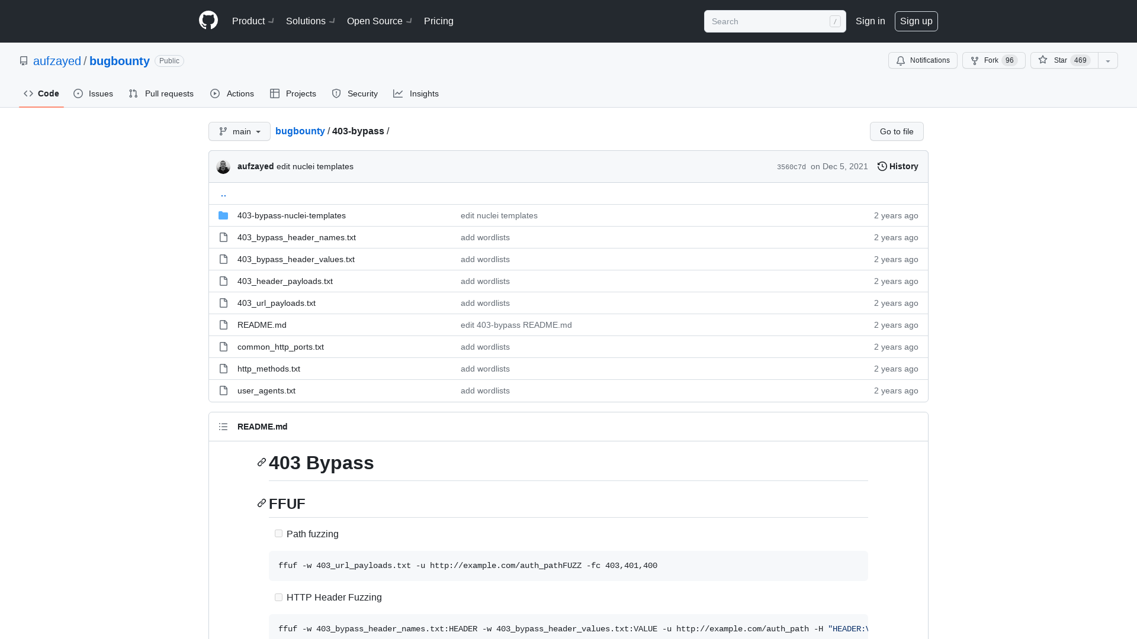Toggle the Path fuzzing checkbox
Screen dimensions: 1137x639
278,534
